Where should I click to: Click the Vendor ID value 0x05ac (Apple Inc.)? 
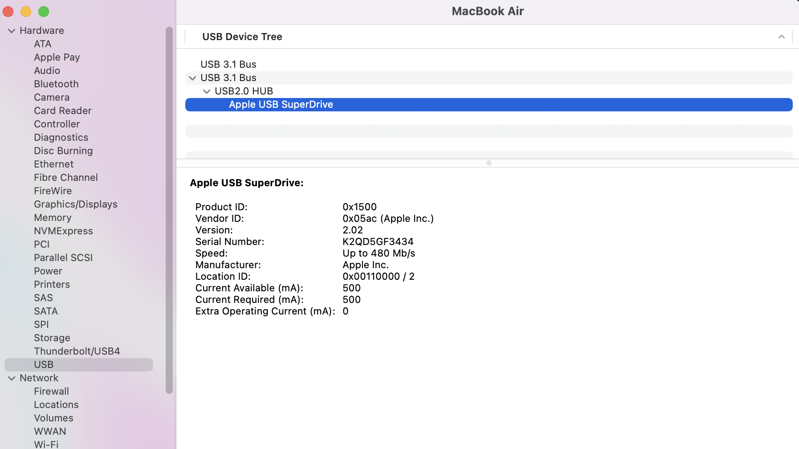(x=388, y=219)
